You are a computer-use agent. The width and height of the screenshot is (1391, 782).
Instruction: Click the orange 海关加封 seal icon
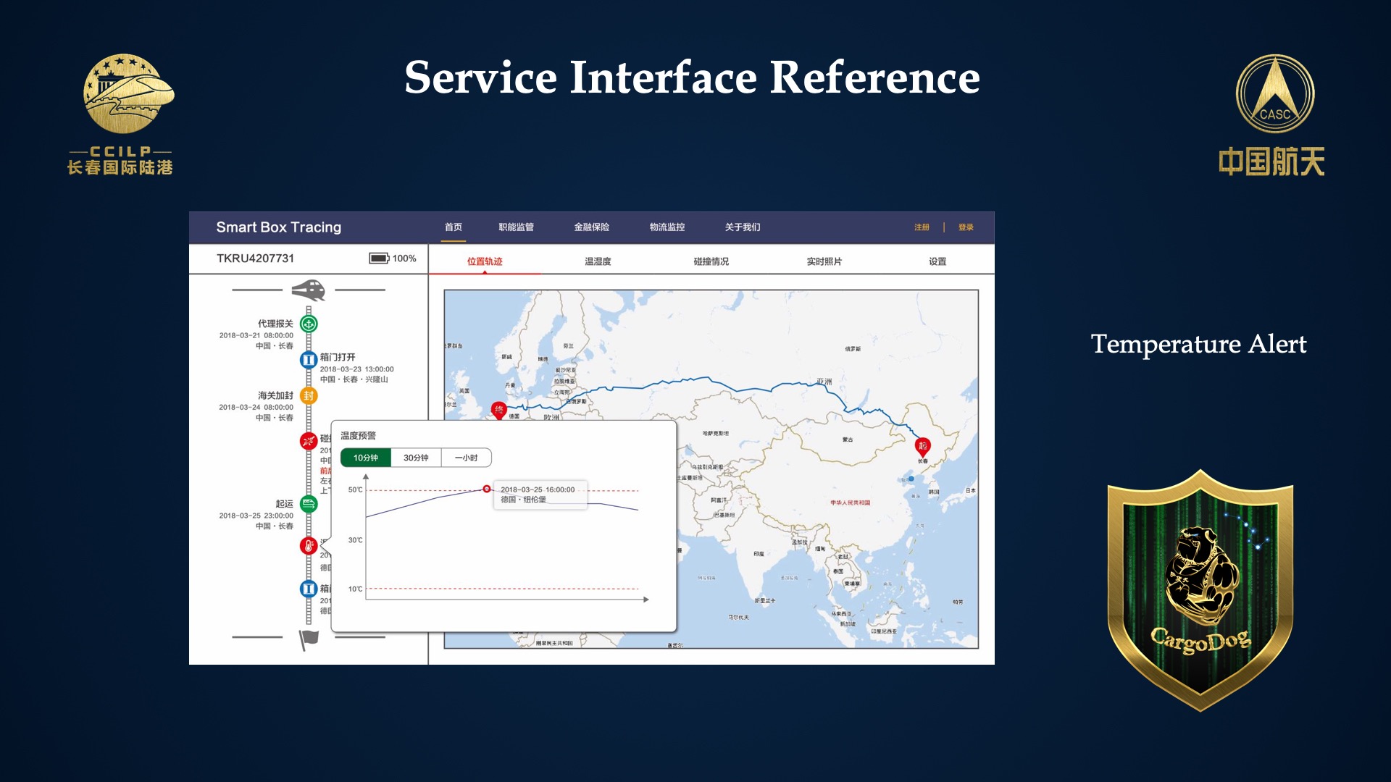click(309, 395)
